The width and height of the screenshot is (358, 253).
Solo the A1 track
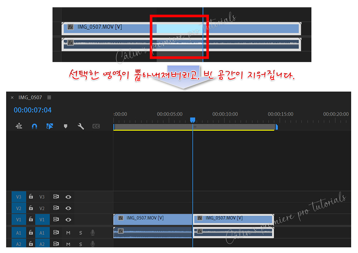(x=81, y=233)
